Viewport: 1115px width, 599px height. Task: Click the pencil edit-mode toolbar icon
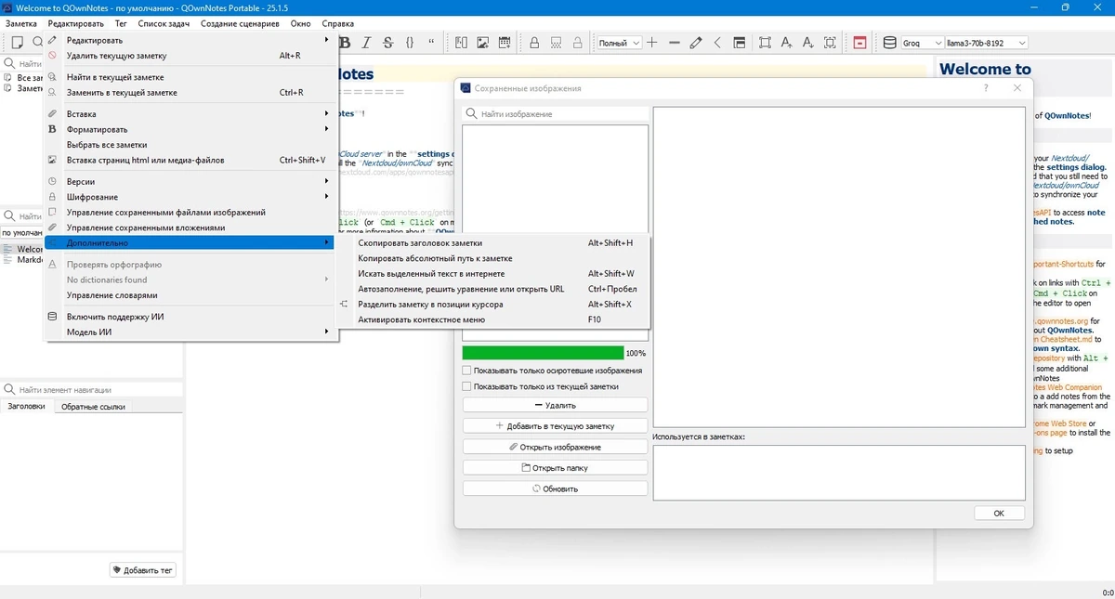tap(696, 43)
